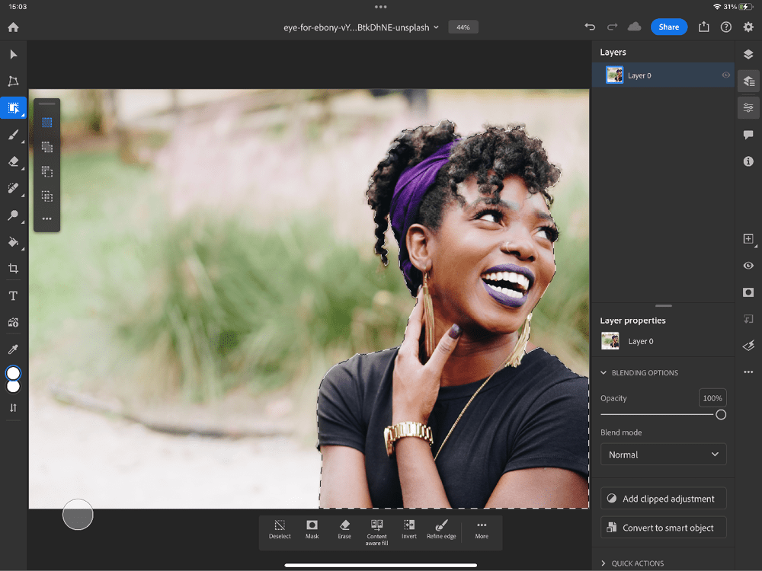Open the More selection options menu
The width and height of the screenshot is (762, 571).
point(482,528)
